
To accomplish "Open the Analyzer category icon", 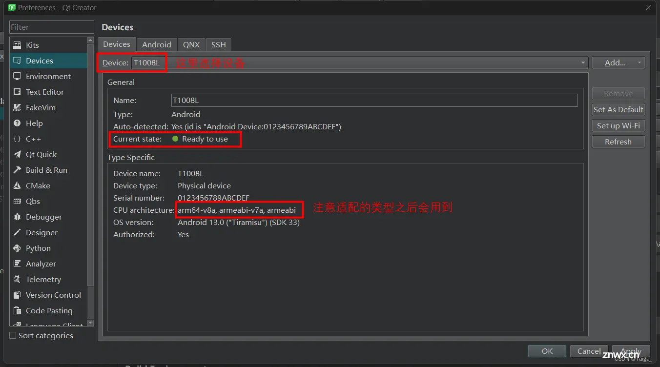I will (x=18, y=264).
